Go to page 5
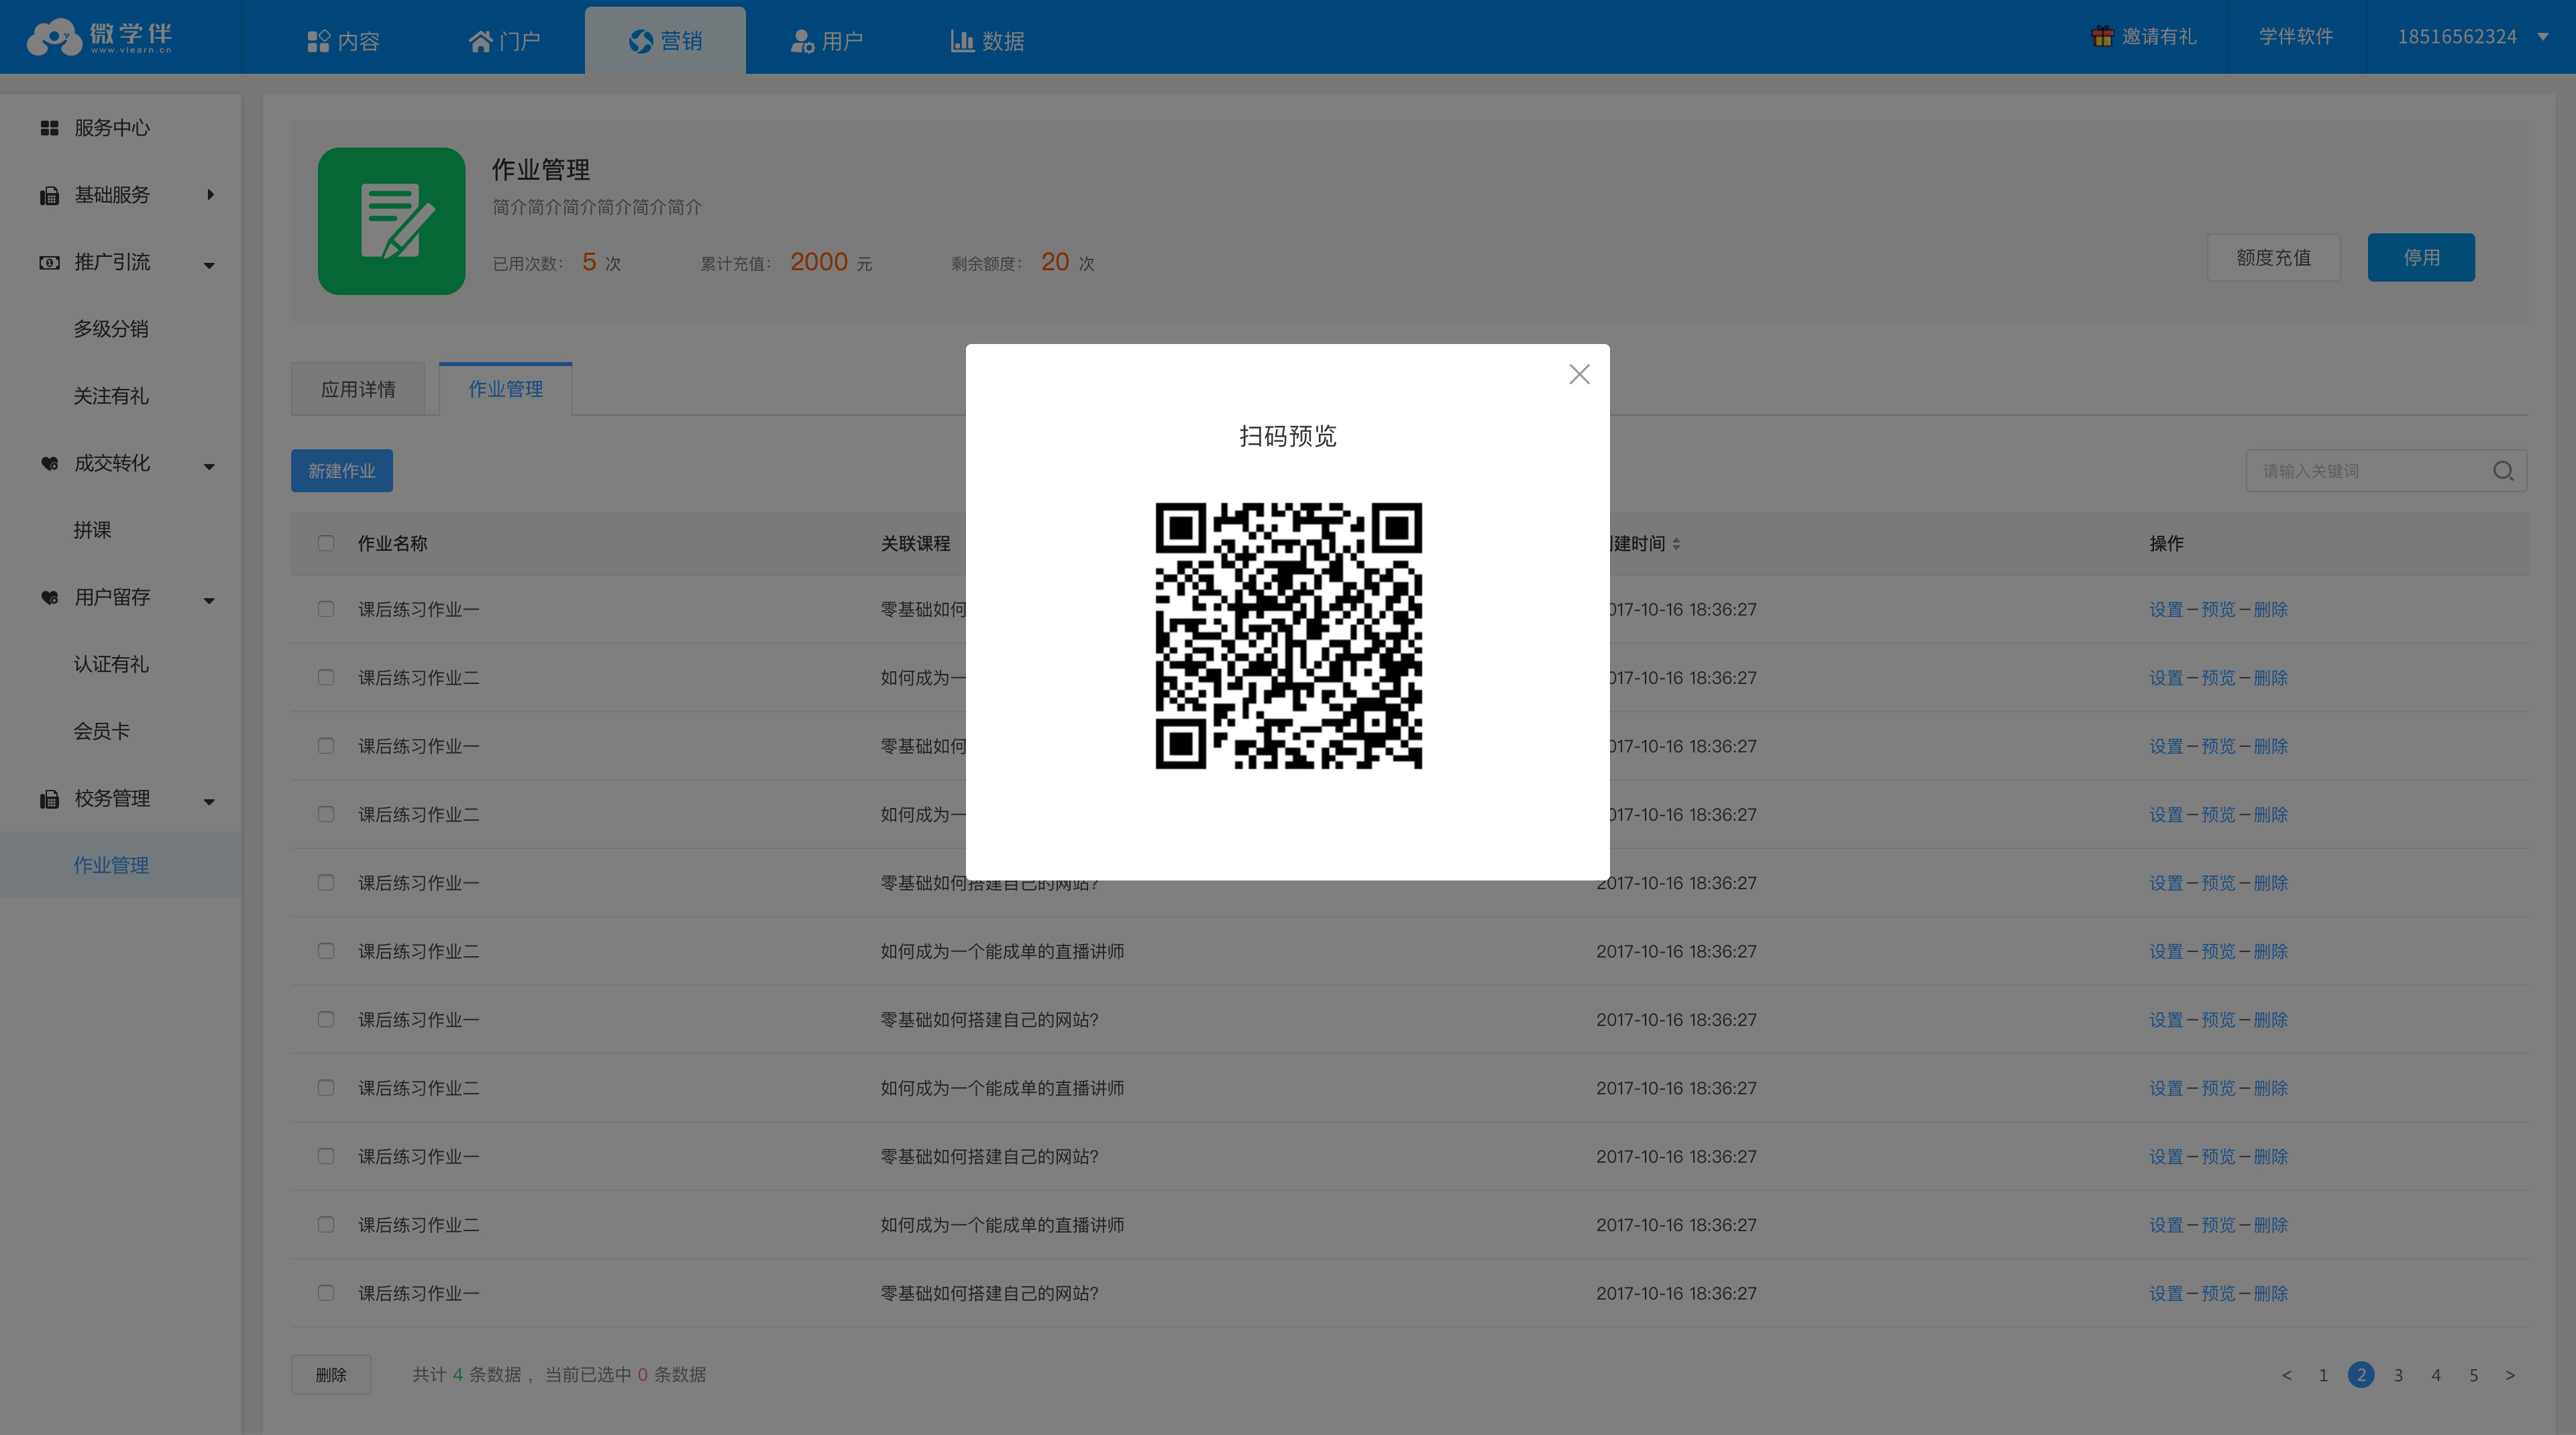 click(x=2474, y=1375)
